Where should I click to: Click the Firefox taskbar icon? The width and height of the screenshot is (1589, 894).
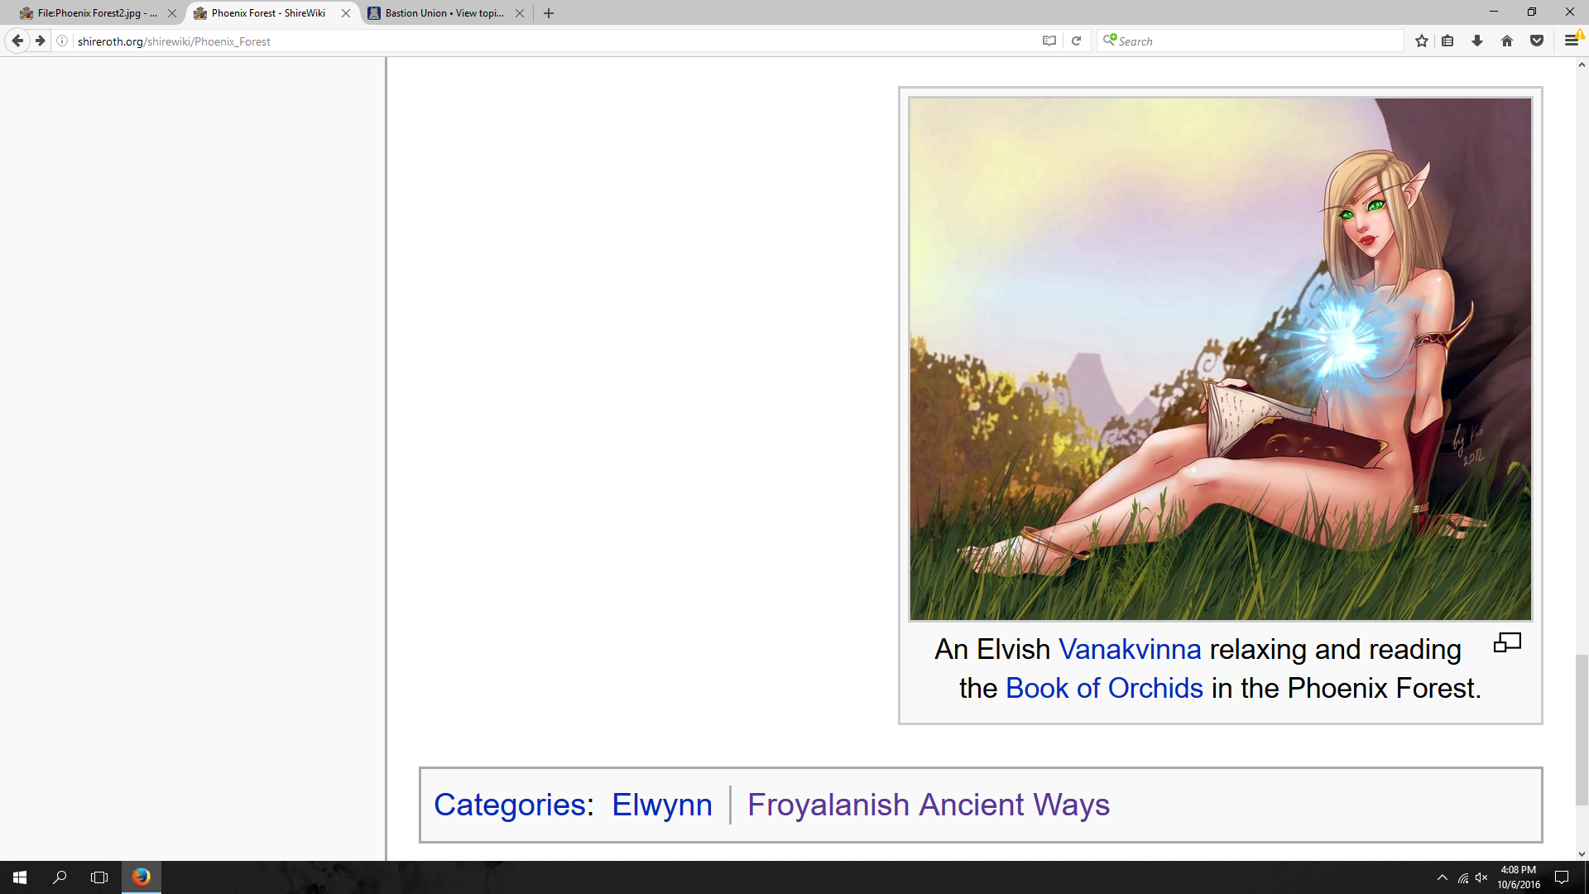click(x=142, y=877)
